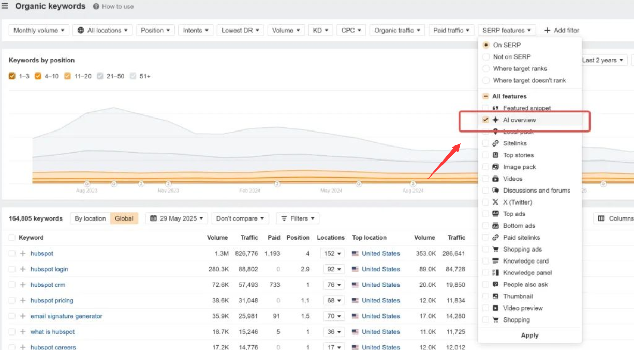The width and height of the screenshot is (634, 350).
Task: Open the hubspot crm keyword link
Action: [x=48, y=285]
